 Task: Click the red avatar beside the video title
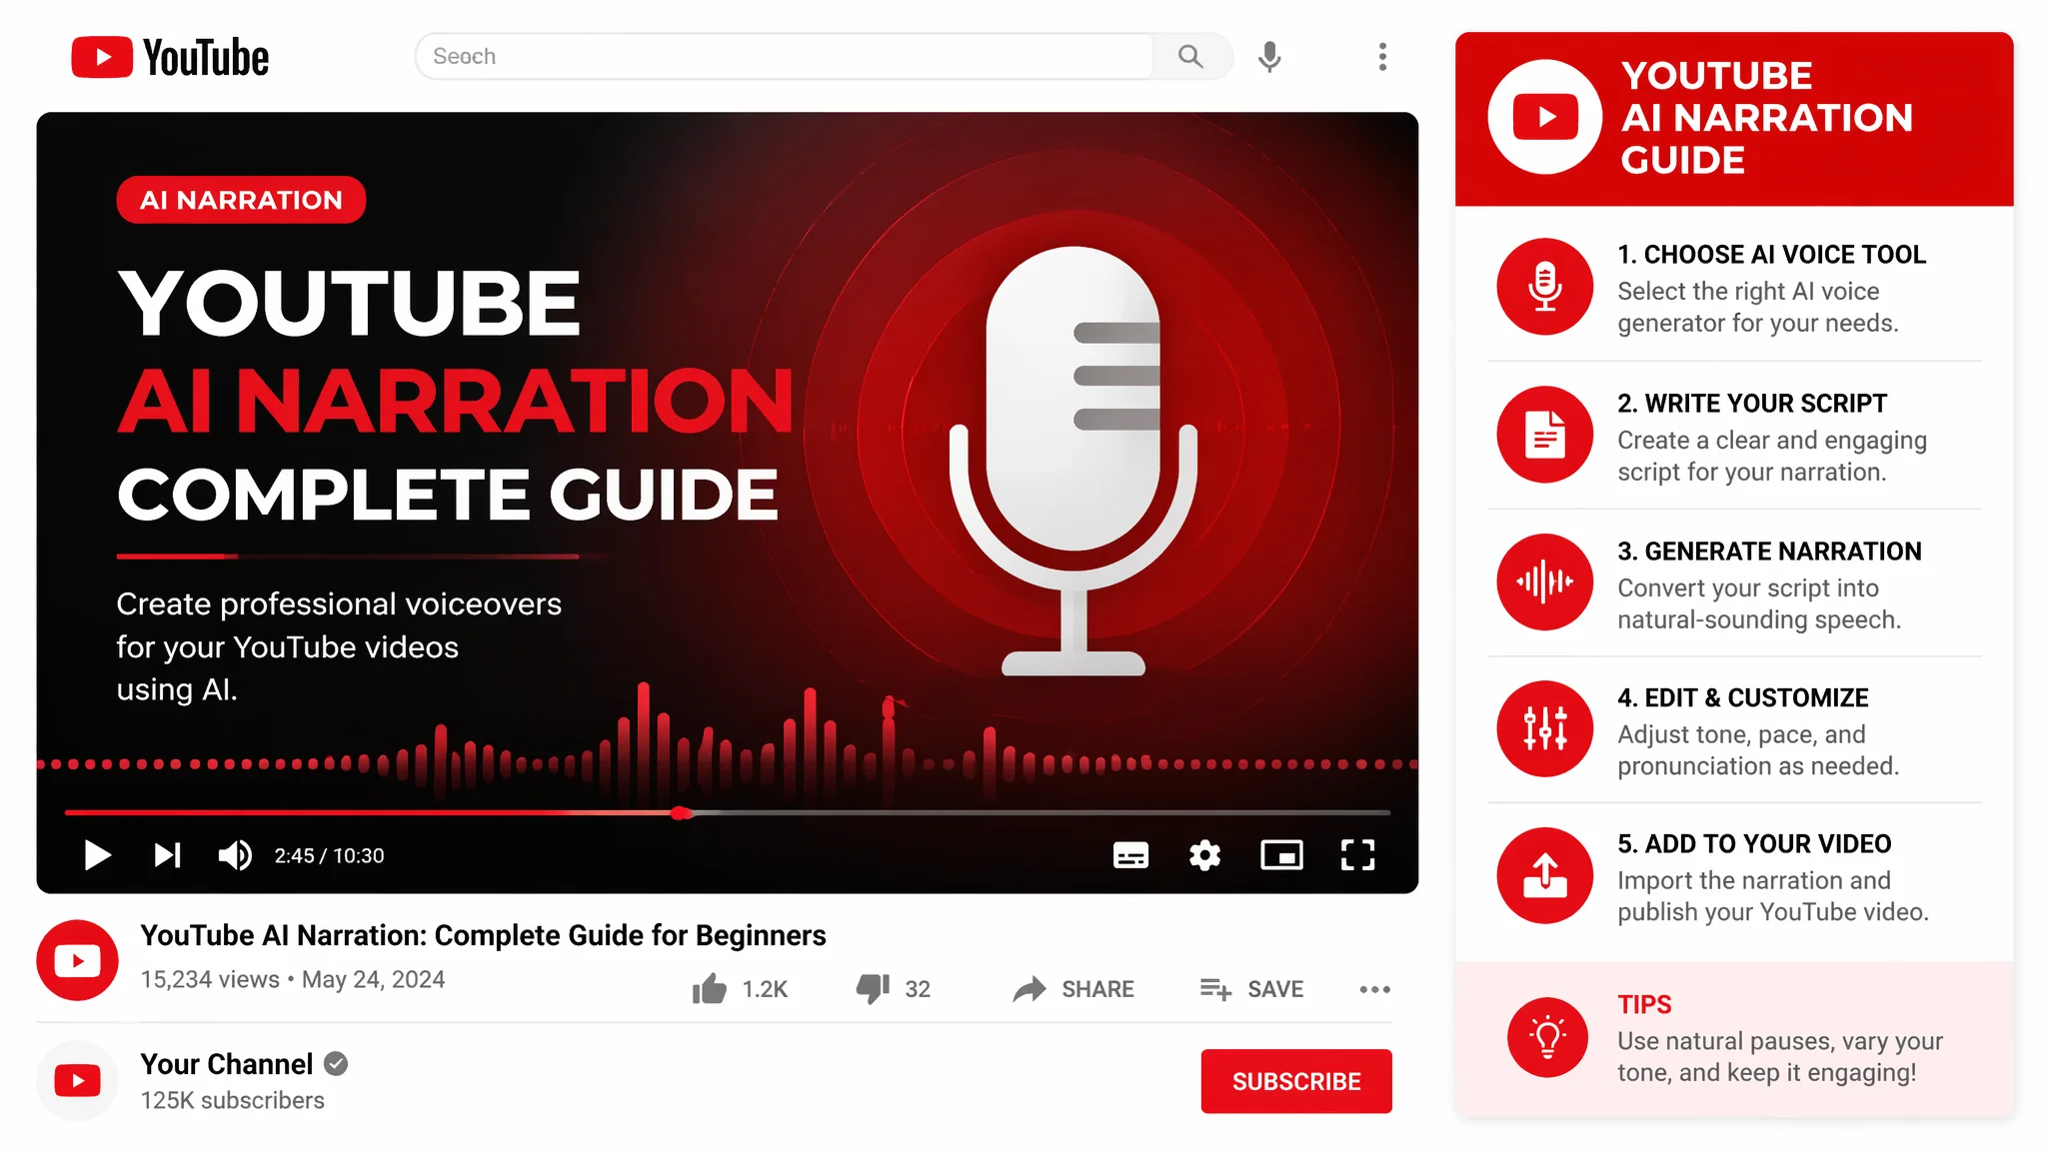(x=77, y=960)
